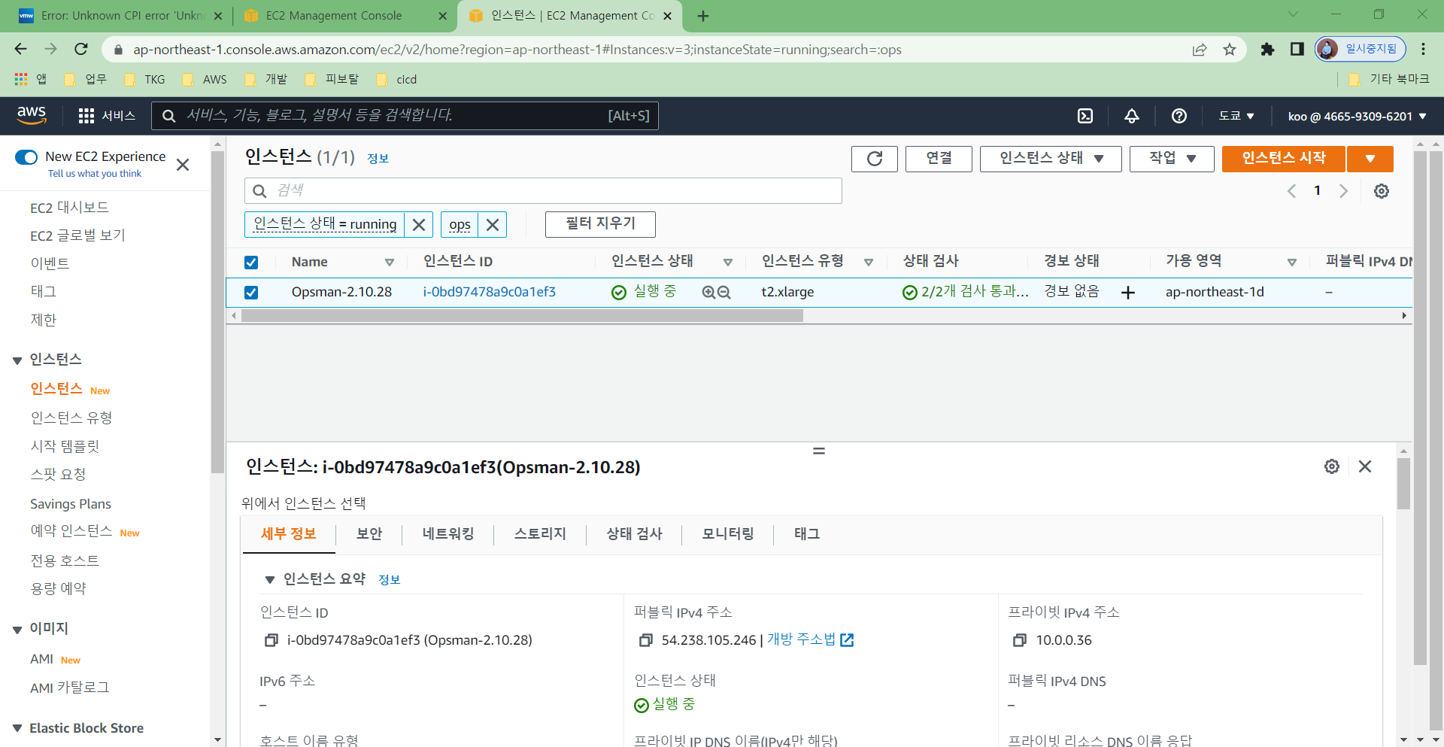Switch to 보안 tab
1444x747 pixels.
pyautogui.click(x=369, y=534)
